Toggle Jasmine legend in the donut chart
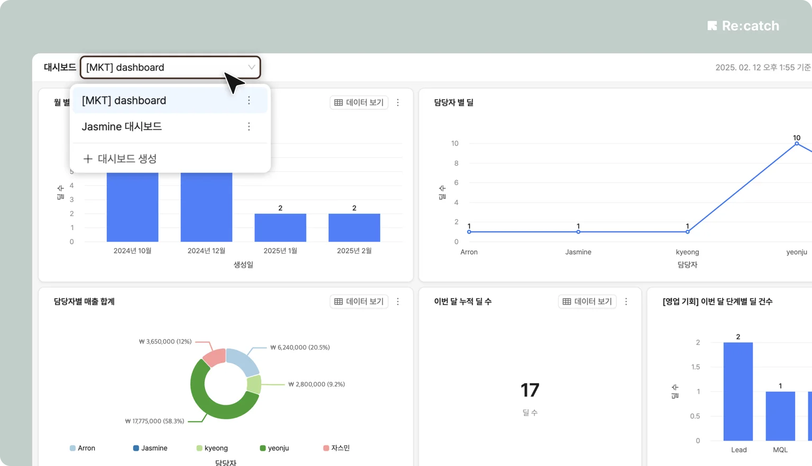 coord(150,448)
